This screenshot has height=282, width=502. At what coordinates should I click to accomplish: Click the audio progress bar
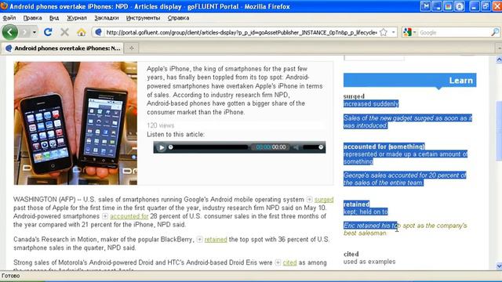[209, 147]
